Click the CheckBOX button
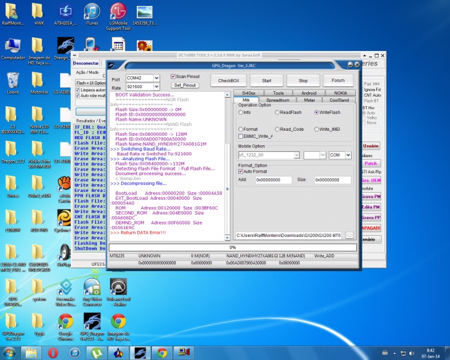The image size is (450, 360). (229, 80)
